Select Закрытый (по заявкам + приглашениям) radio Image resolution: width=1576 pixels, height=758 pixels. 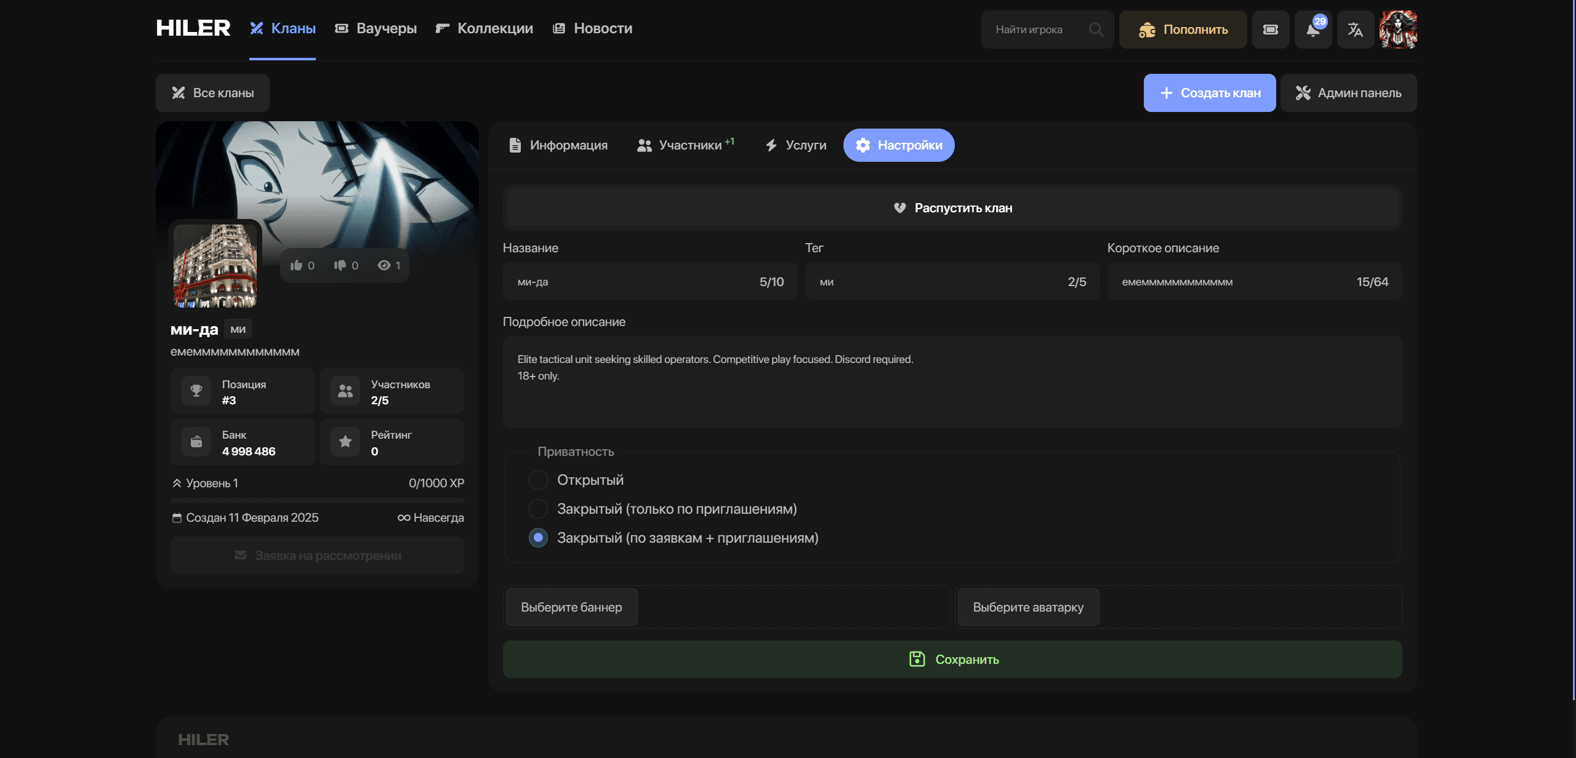(x=538, y=538)
